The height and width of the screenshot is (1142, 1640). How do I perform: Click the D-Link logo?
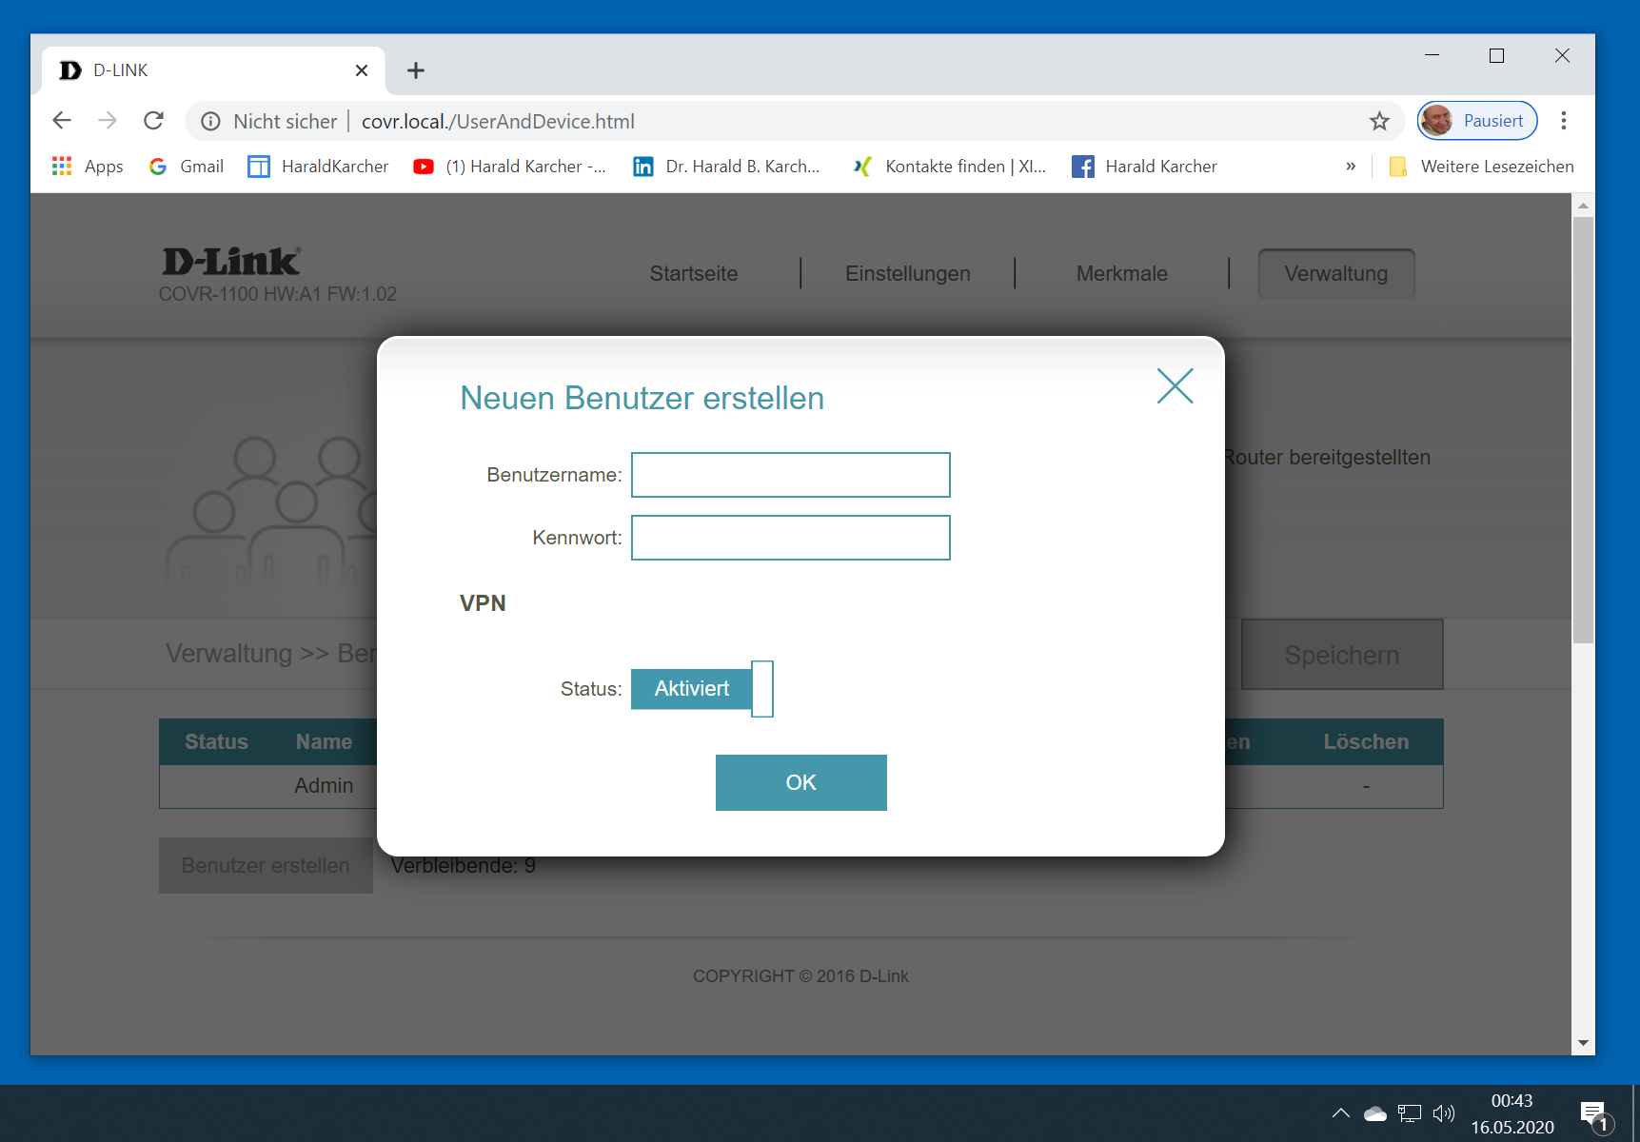(231, 261)
